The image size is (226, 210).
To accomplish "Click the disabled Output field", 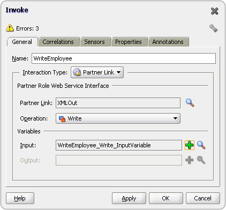I will pos(119,160).
